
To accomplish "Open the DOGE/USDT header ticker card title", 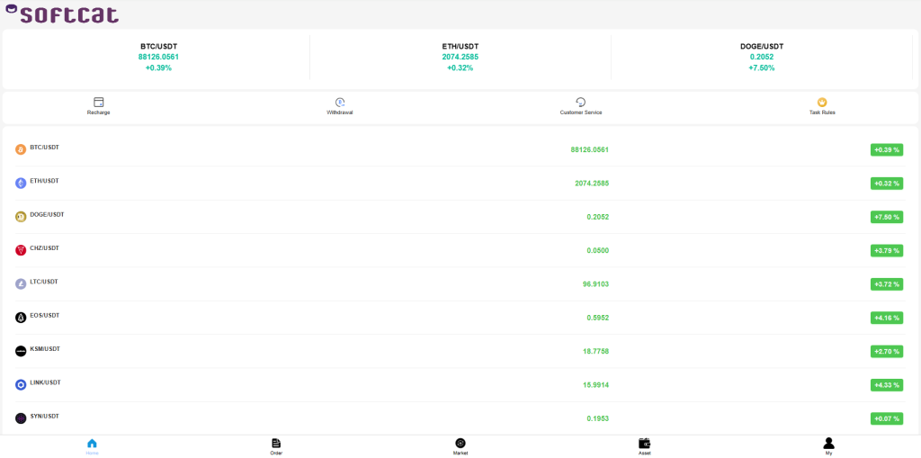I will [x=762, y=47].
